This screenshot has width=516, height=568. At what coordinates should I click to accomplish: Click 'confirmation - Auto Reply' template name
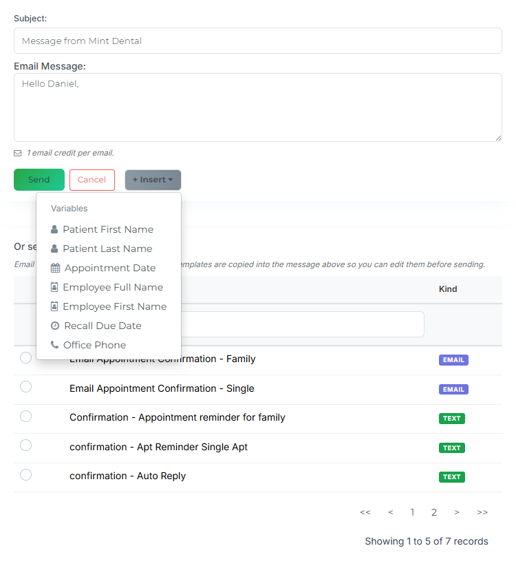127,476
